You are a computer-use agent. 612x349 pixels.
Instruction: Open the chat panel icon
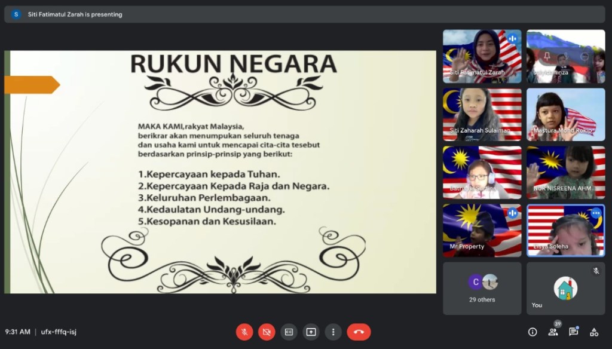[573, 332]
